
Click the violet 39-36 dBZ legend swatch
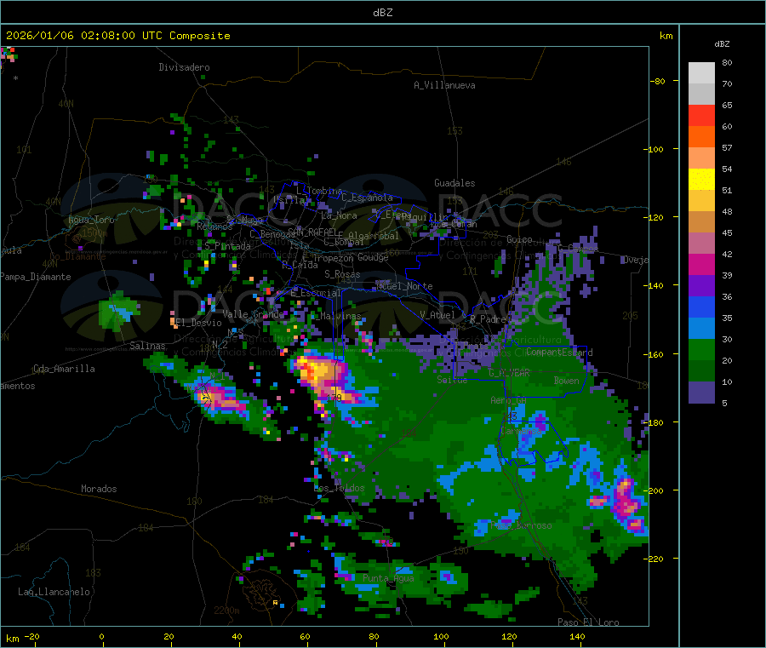pos(701,285)
